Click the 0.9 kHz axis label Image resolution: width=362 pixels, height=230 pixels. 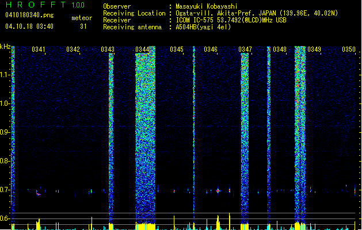(x=5, y=132)
